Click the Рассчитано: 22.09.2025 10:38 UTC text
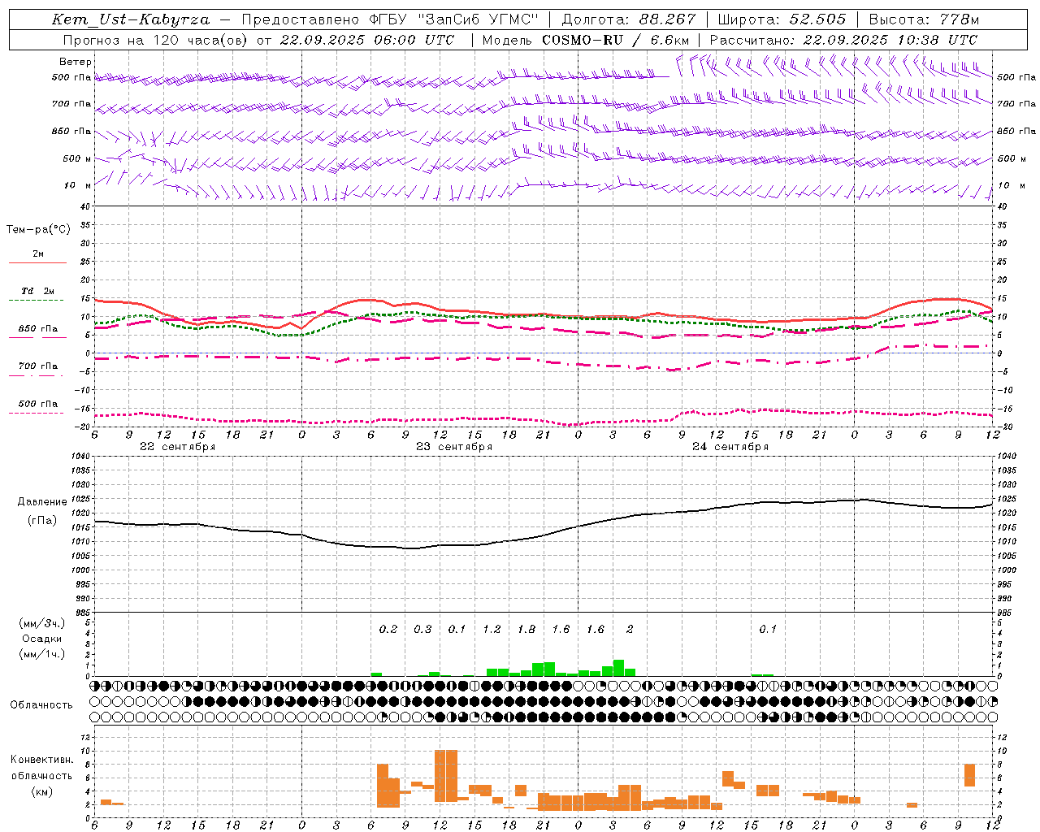The height and width of the screenshot is (832, 1040). coord(843,40)
